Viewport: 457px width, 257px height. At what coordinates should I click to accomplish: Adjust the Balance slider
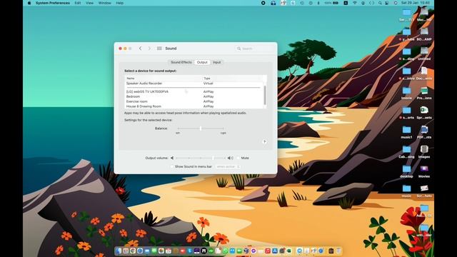[201, 128]
